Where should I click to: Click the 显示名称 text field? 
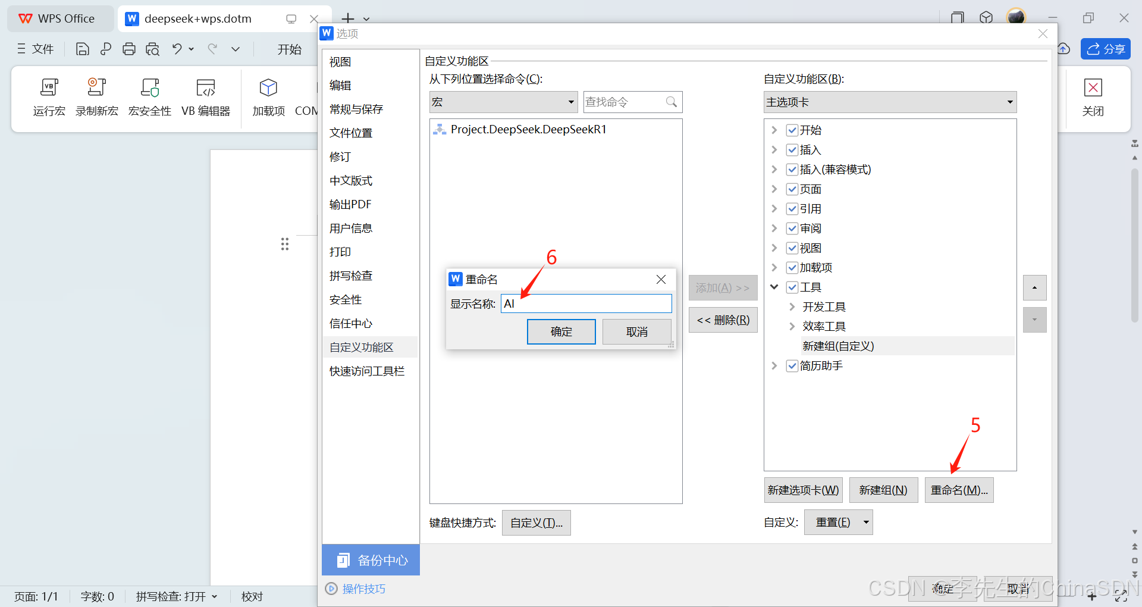point(586,303)
